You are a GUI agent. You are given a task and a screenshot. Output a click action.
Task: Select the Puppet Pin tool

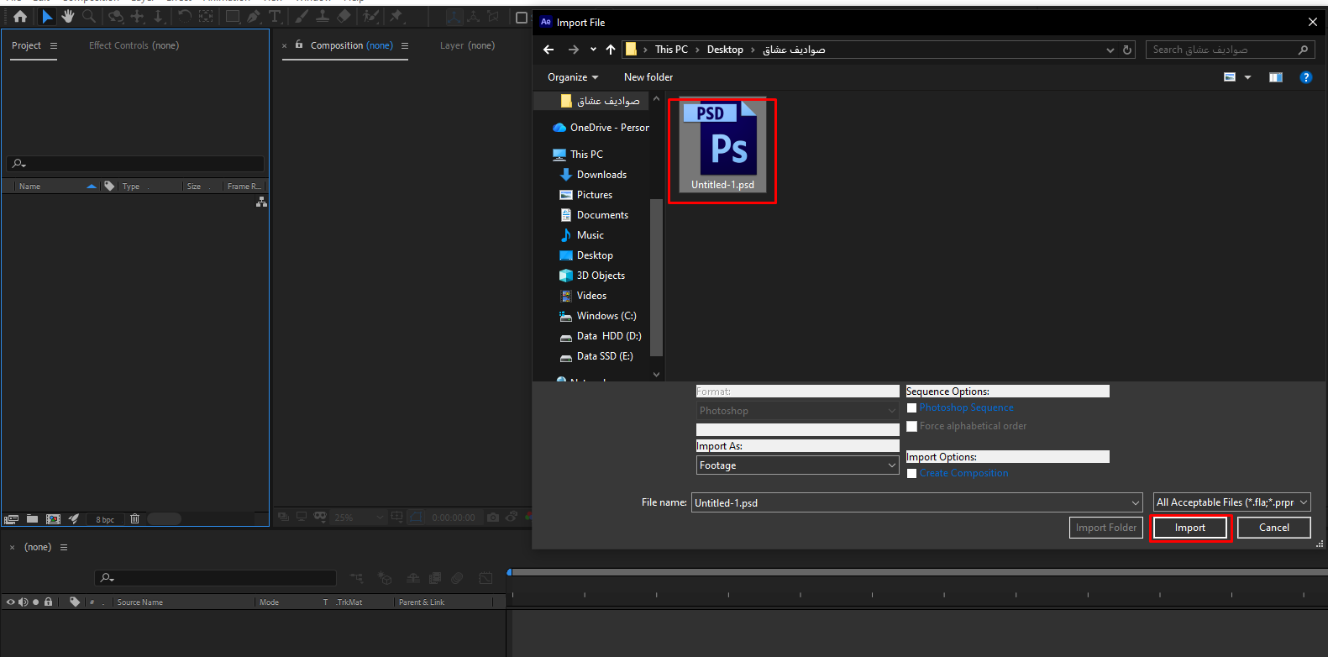click(396, 16)
